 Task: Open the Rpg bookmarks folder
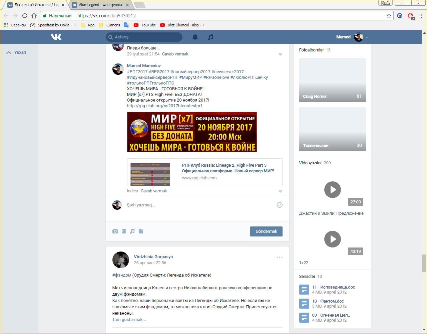(87, 25)
